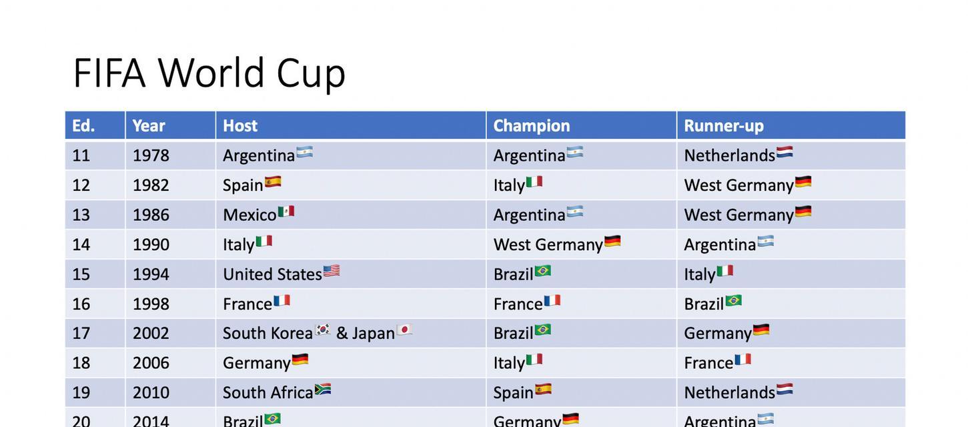Click the Mexico flag next to 1986 host
This screenshot has height=427, width=968.
pyautogui.click(x=286, y=211)
